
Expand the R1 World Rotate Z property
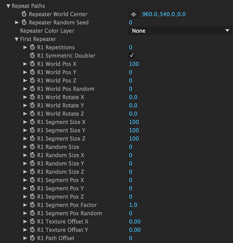(25, 114)
